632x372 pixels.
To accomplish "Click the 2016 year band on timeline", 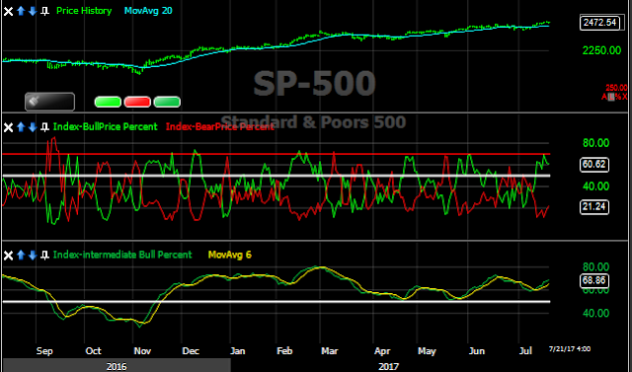I will tap(117, 366).
